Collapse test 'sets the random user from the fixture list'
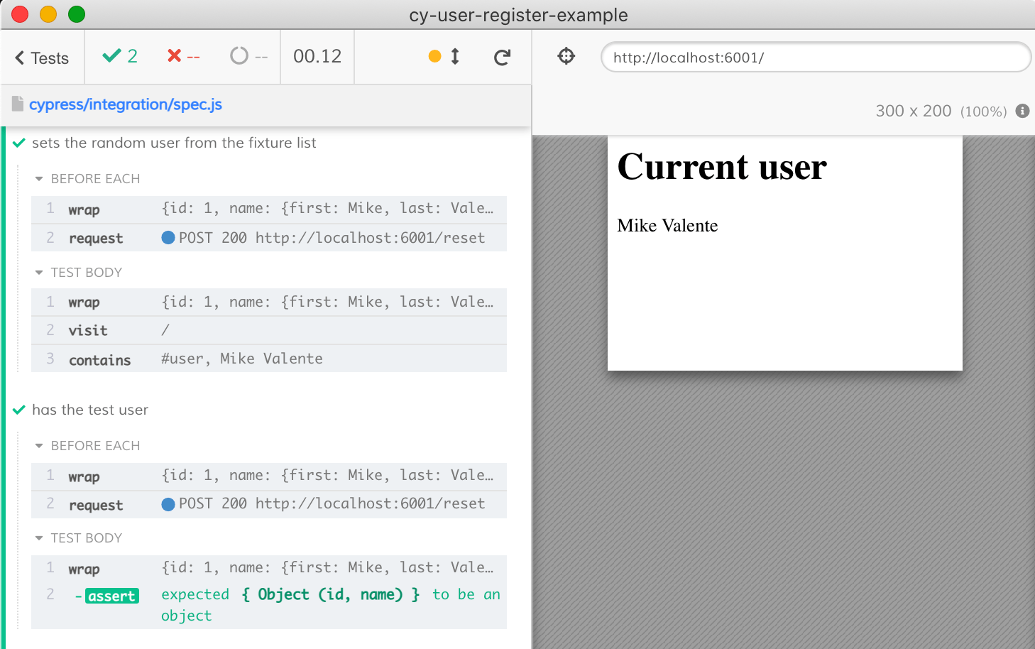Image resolution: width=1035 pixels, height=649 pixels. coord(174,143)
